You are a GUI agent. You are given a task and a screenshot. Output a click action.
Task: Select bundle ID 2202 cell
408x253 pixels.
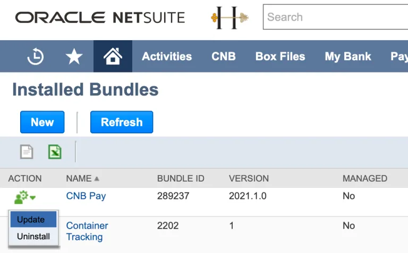pyautogui.click(x=168, y=225)
